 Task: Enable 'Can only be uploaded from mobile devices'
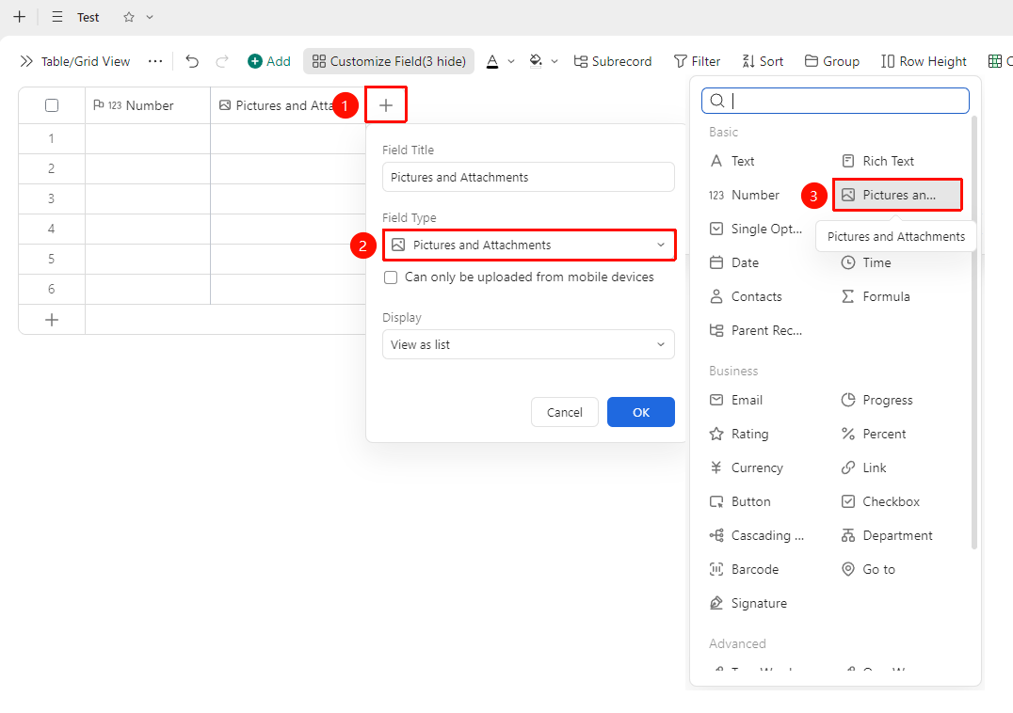point(390,277)
